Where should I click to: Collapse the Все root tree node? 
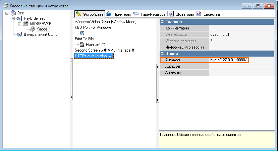point(7,13)
